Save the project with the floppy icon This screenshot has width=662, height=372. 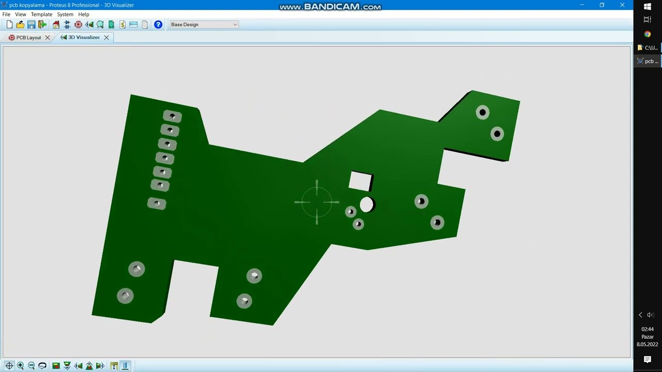(31, 24)
